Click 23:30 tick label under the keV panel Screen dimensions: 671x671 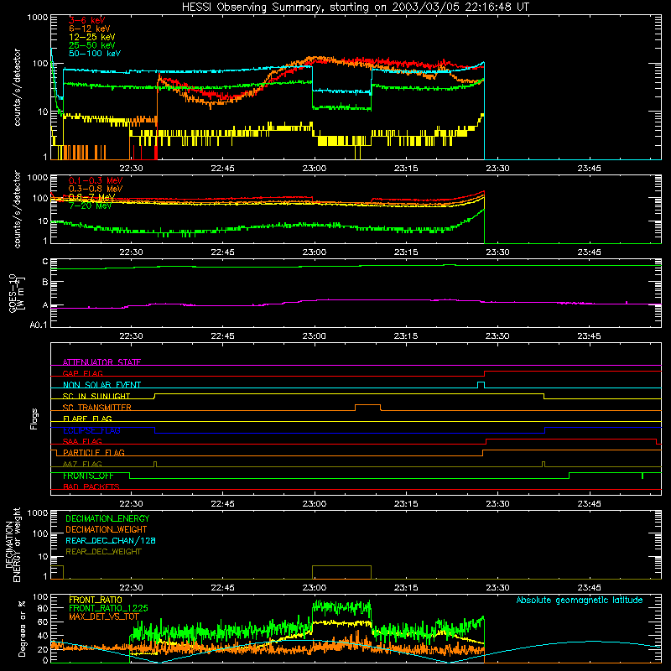pyautogui.click(x=497, y=169)
